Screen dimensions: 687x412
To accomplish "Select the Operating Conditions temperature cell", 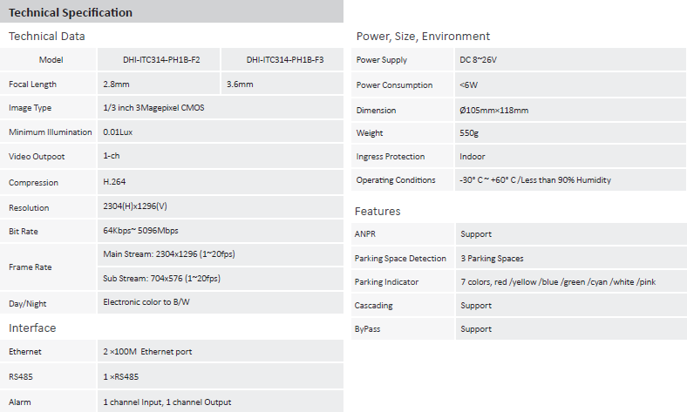I will [570, 180].
